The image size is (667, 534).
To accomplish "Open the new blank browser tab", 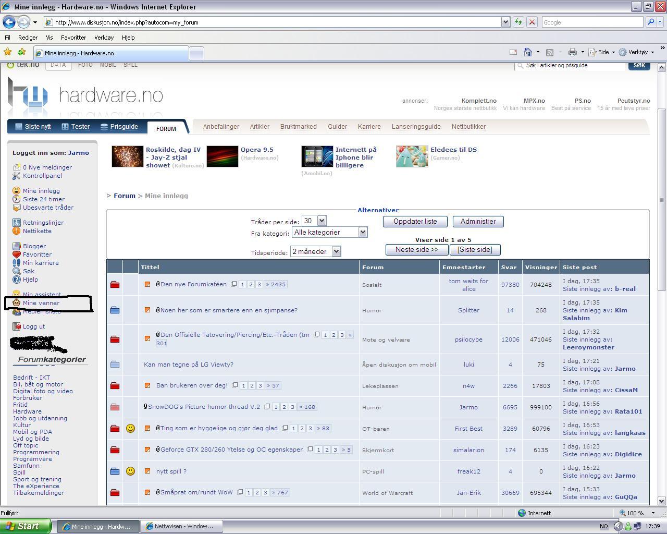I will click(196, 53).
